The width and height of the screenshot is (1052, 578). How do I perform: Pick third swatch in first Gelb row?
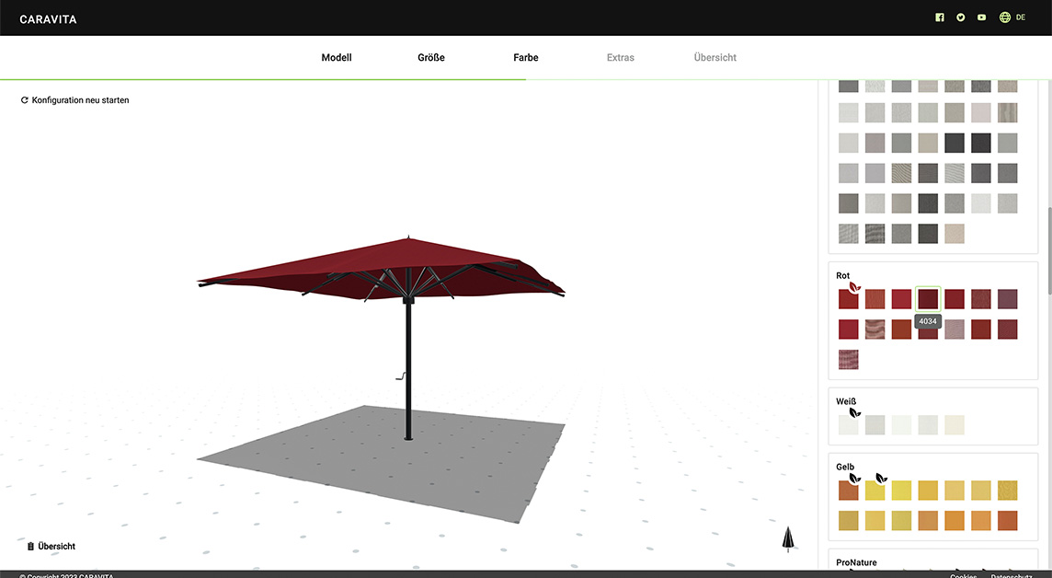(902, 490)
